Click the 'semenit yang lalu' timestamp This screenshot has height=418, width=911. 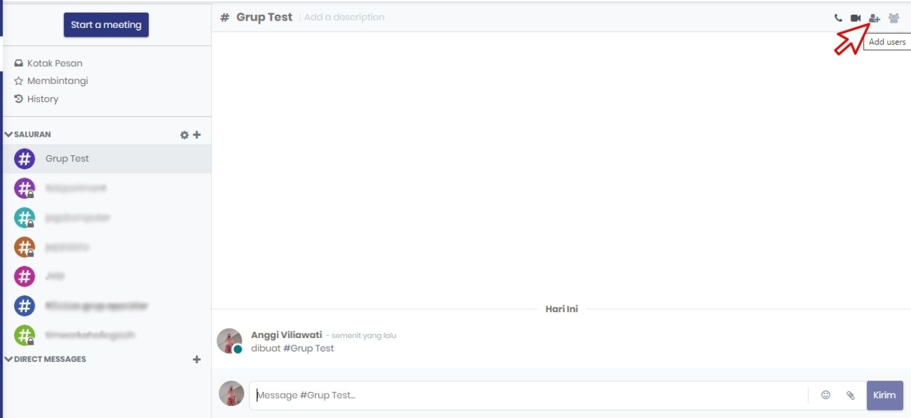coord(364,335)
